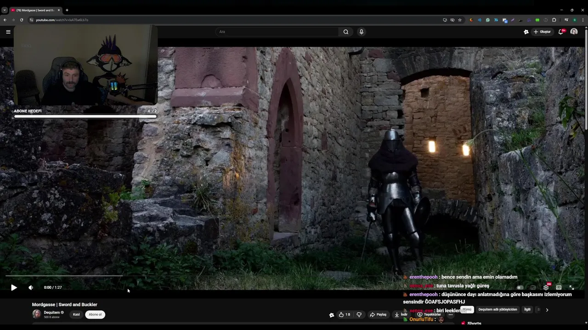Screen dimensions: 588x330
Task: Close the Mordgasse tab
Action: coord(59,10)
